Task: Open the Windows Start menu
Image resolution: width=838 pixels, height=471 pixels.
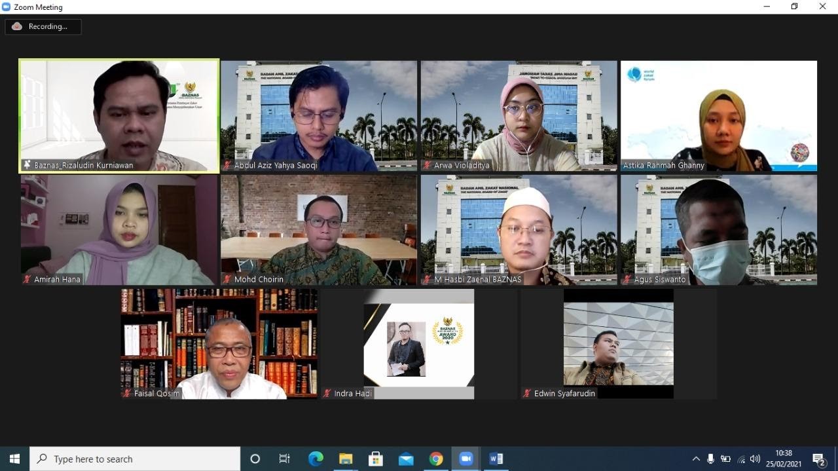Action: point(14,459)
